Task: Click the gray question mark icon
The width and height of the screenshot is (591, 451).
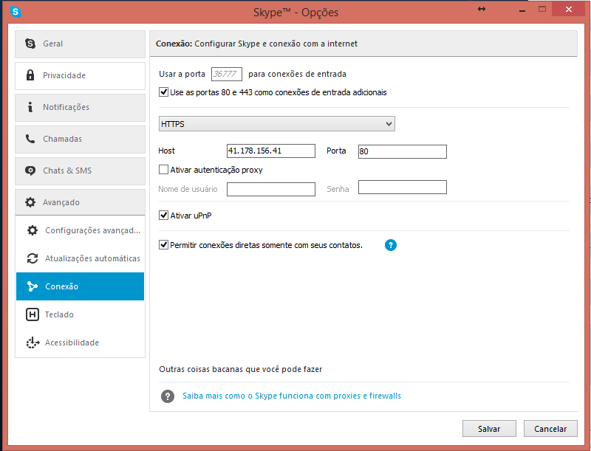Action: (168, 396)
